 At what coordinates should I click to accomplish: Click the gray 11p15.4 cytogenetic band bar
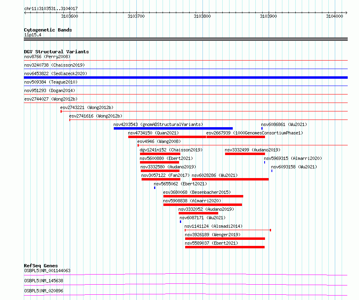point(186,39)
